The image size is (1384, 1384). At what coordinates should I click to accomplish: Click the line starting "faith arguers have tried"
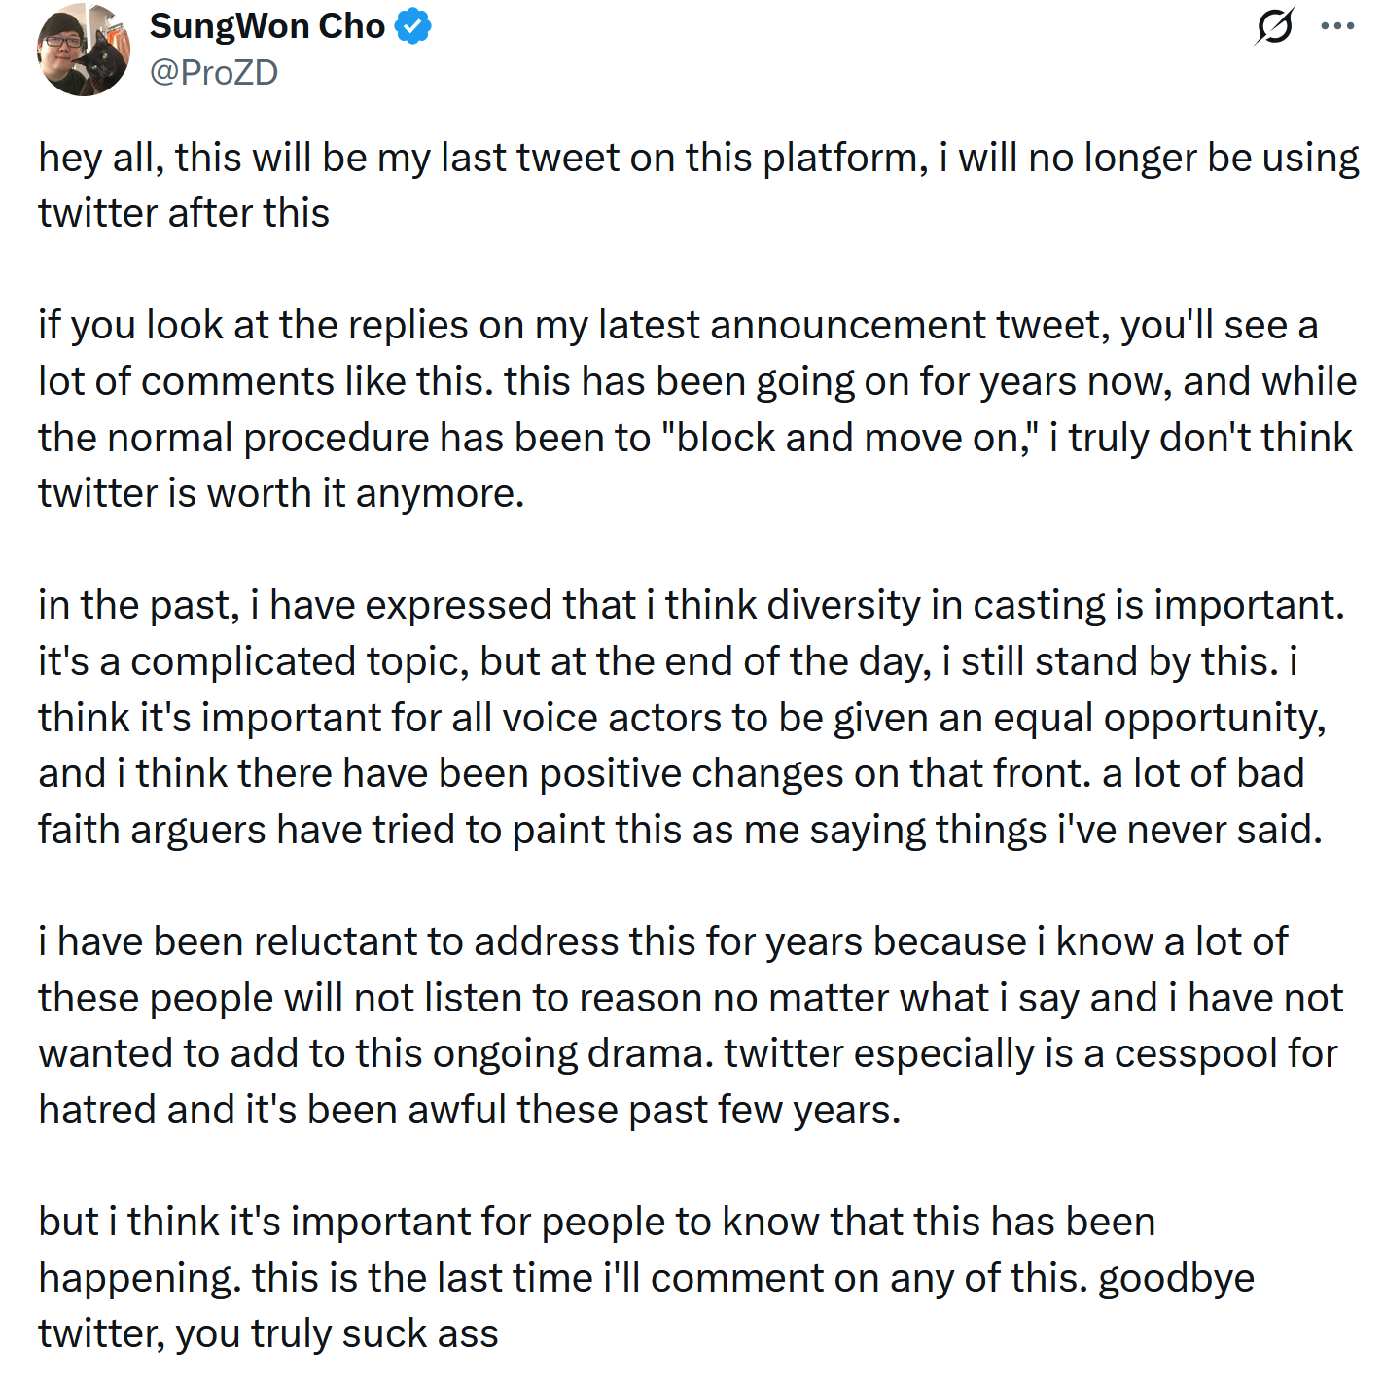[681, 831]
